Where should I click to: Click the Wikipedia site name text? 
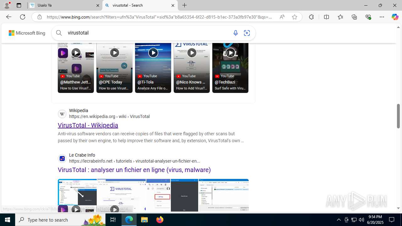coord(79,110)
